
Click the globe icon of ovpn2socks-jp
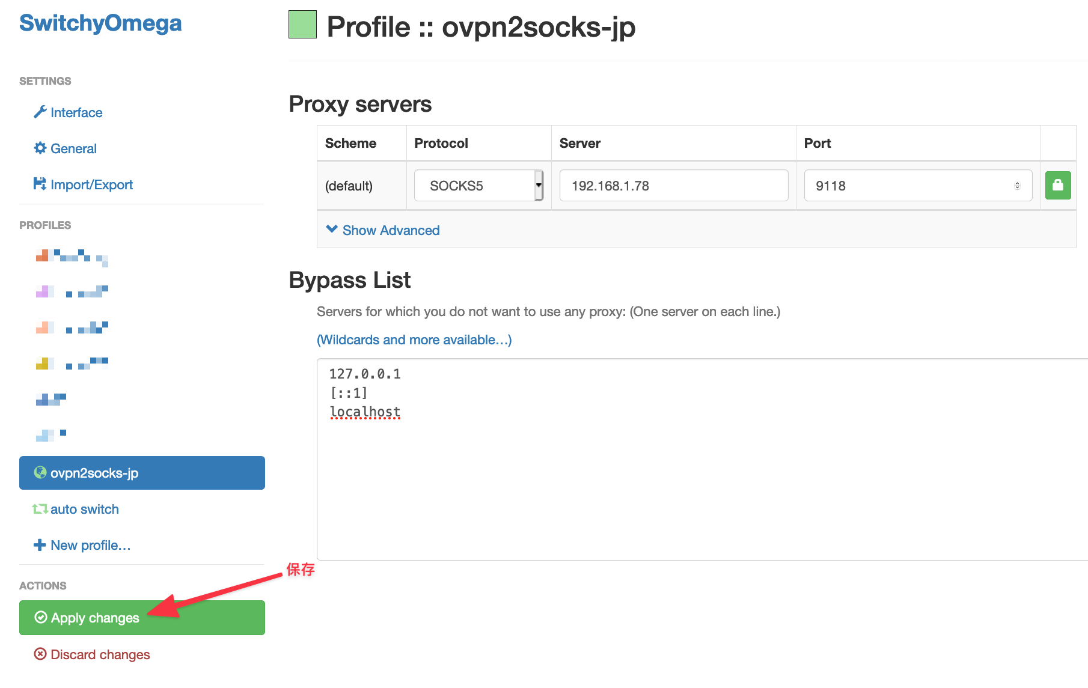click(x=40, y=472)
